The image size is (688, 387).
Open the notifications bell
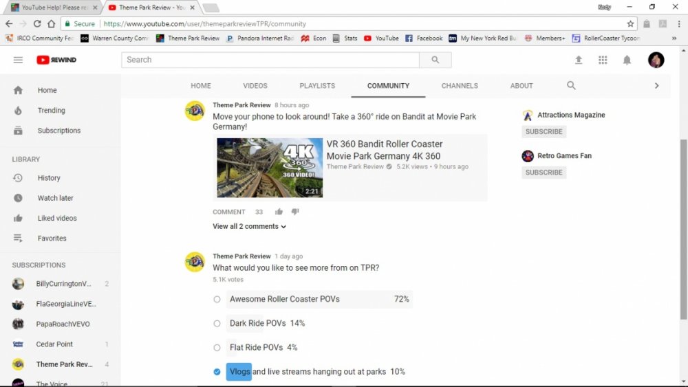coord(627,60)
